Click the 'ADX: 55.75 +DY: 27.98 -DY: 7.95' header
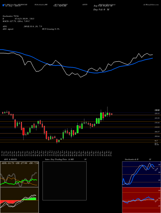The height and width of the screenshot is (213, 161). (x=20, y=163)
